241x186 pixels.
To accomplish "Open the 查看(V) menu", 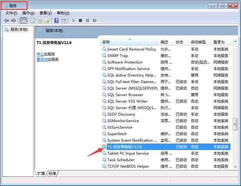I will pos(46,13).
